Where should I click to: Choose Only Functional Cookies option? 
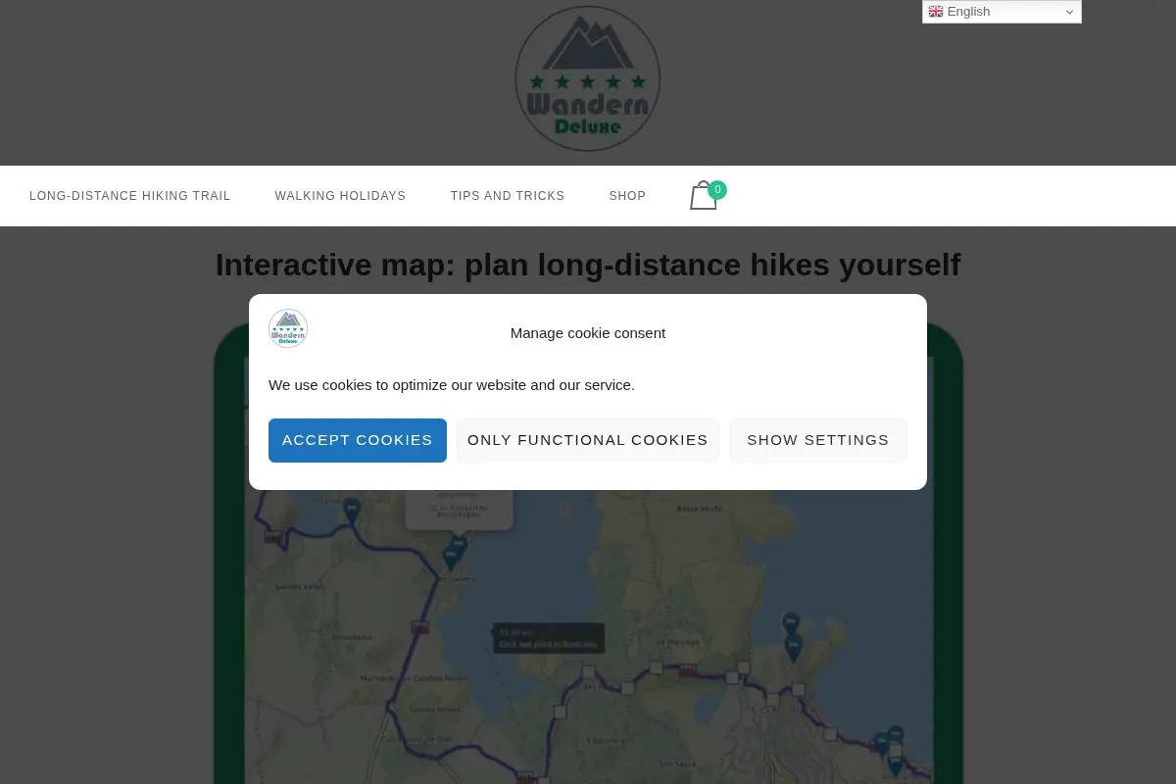(x=588, y=440)
